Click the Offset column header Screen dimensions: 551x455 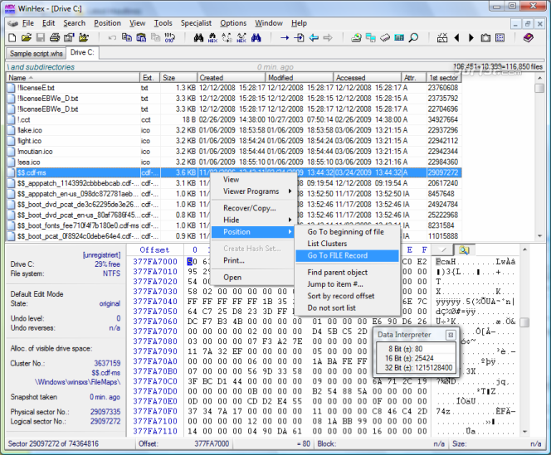pyautogui.click(x=154, y=250)
